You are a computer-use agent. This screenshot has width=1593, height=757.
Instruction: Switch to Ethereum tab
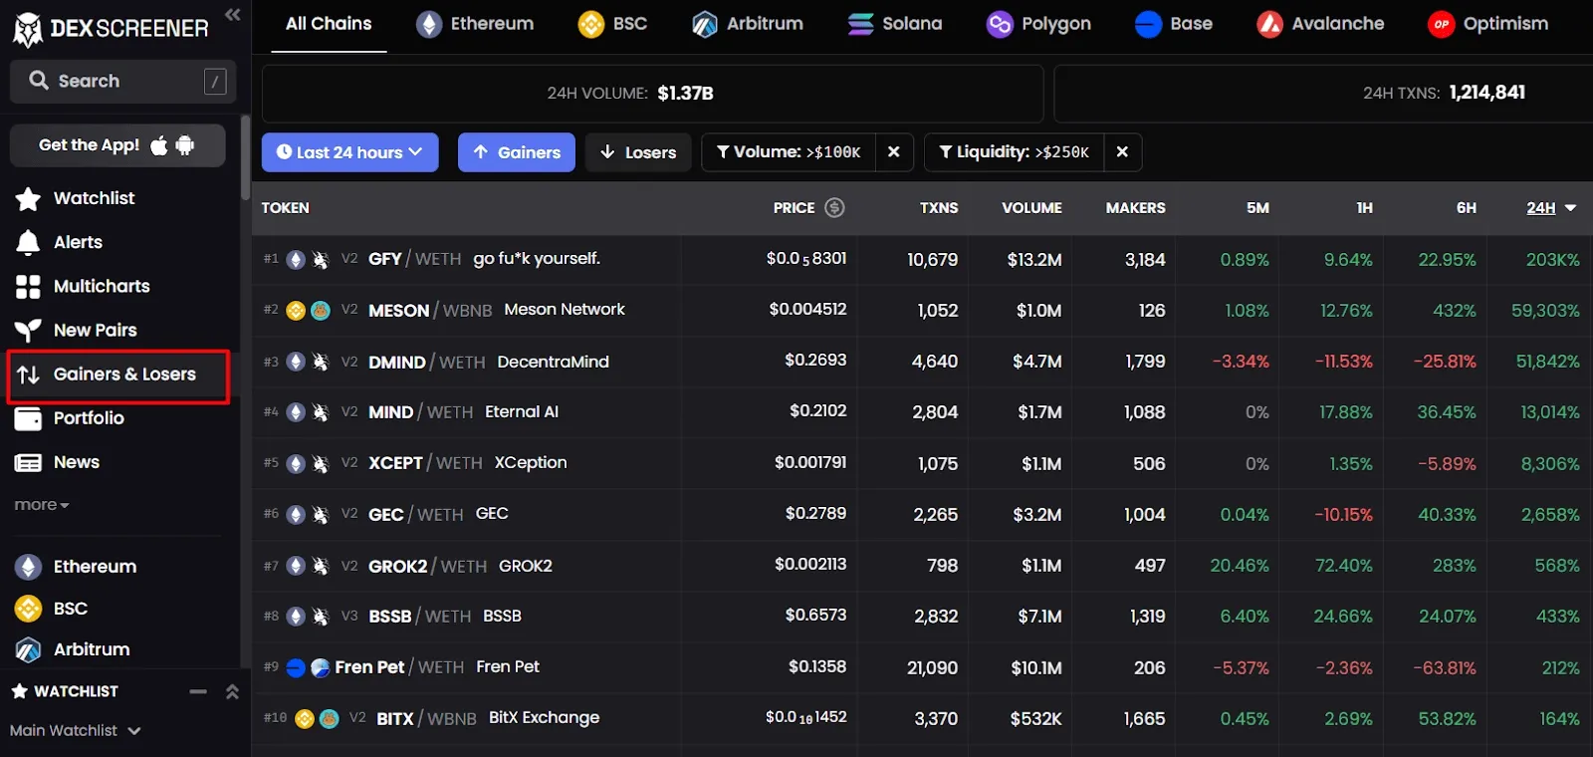pyautogui.click(x=475, y=25)
